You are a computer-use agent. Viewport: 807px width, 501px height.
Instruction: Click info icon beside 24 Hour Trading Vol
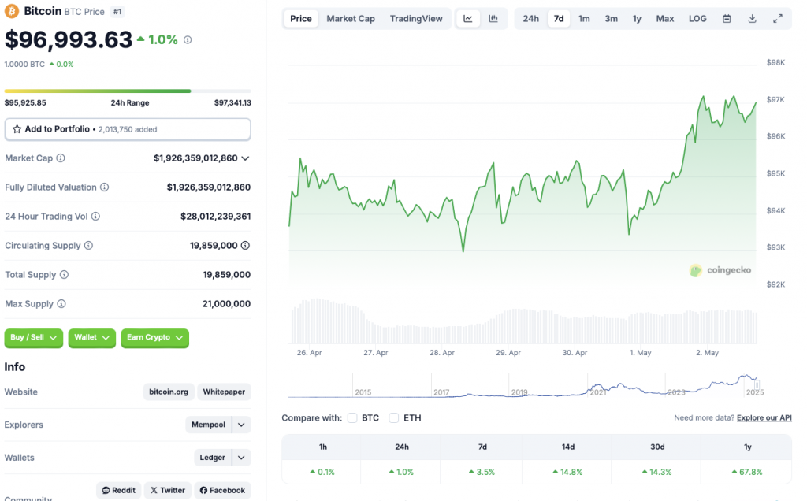click(x=95, y=217)
